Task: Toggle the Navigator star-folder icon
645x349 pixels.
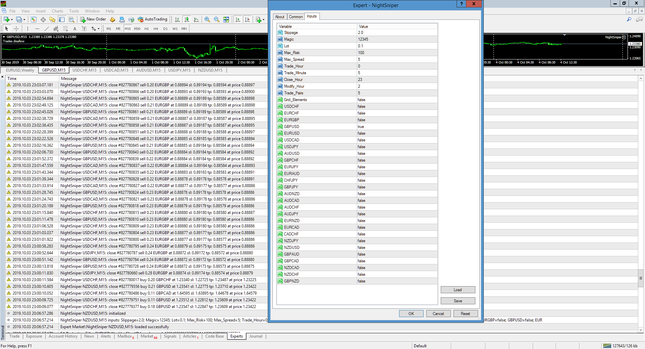Action: tap(52, 19)
